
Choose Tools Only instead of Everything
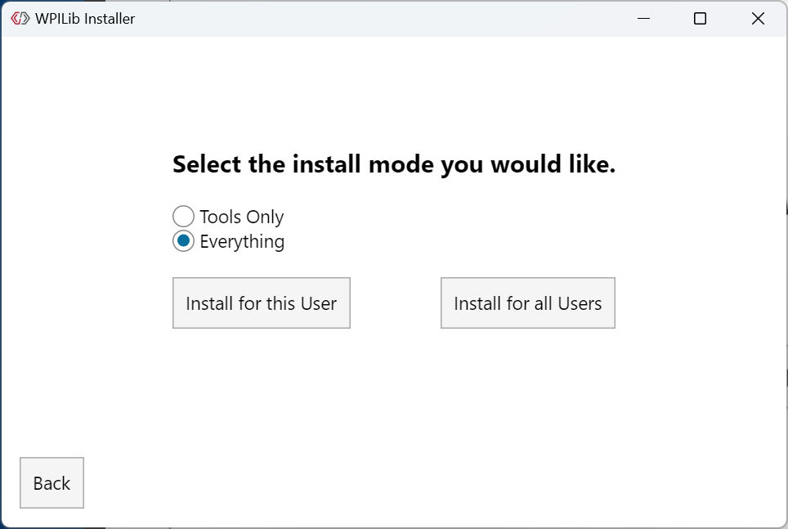click(x=183, y=216)
